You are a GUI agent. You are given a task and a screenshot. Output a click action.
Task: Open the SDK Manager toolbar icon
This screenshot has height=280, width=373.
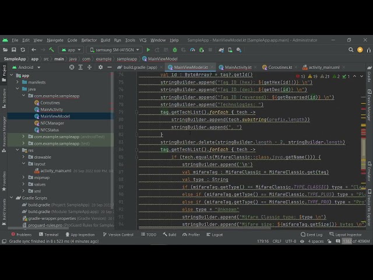click(x=239, y=50)
